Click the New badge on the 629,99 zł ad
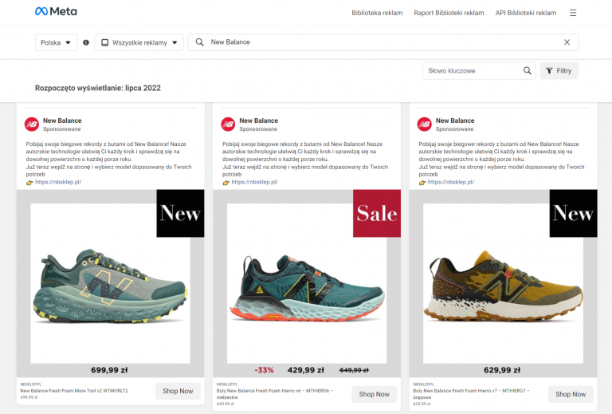Image resolution: width=612 pixels, height=414 pixels. pyautogui.click(x=573, y=213)
